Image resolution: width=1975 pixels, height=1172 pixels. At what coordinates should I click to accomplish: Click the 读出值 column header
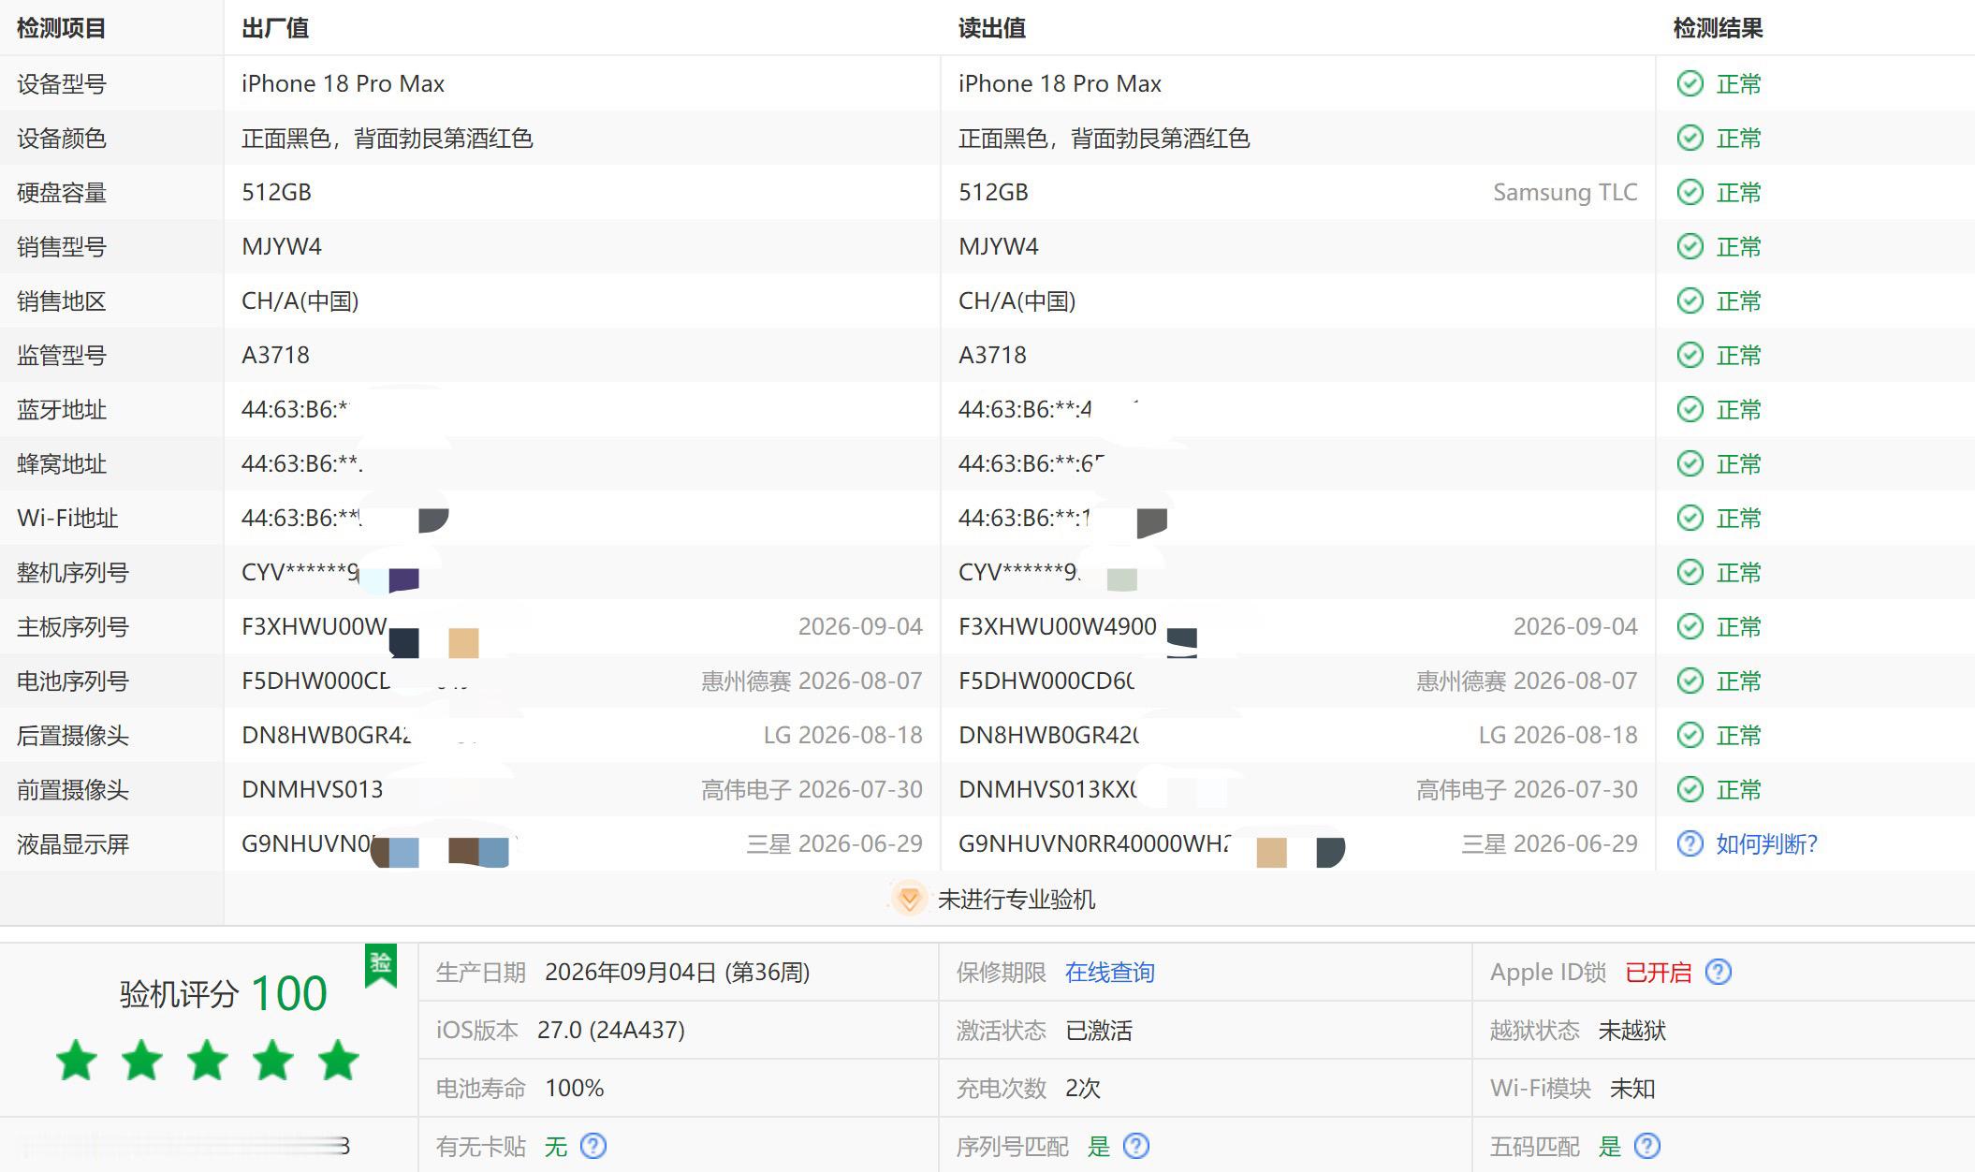pyautogui.click(x=992, y=28)
